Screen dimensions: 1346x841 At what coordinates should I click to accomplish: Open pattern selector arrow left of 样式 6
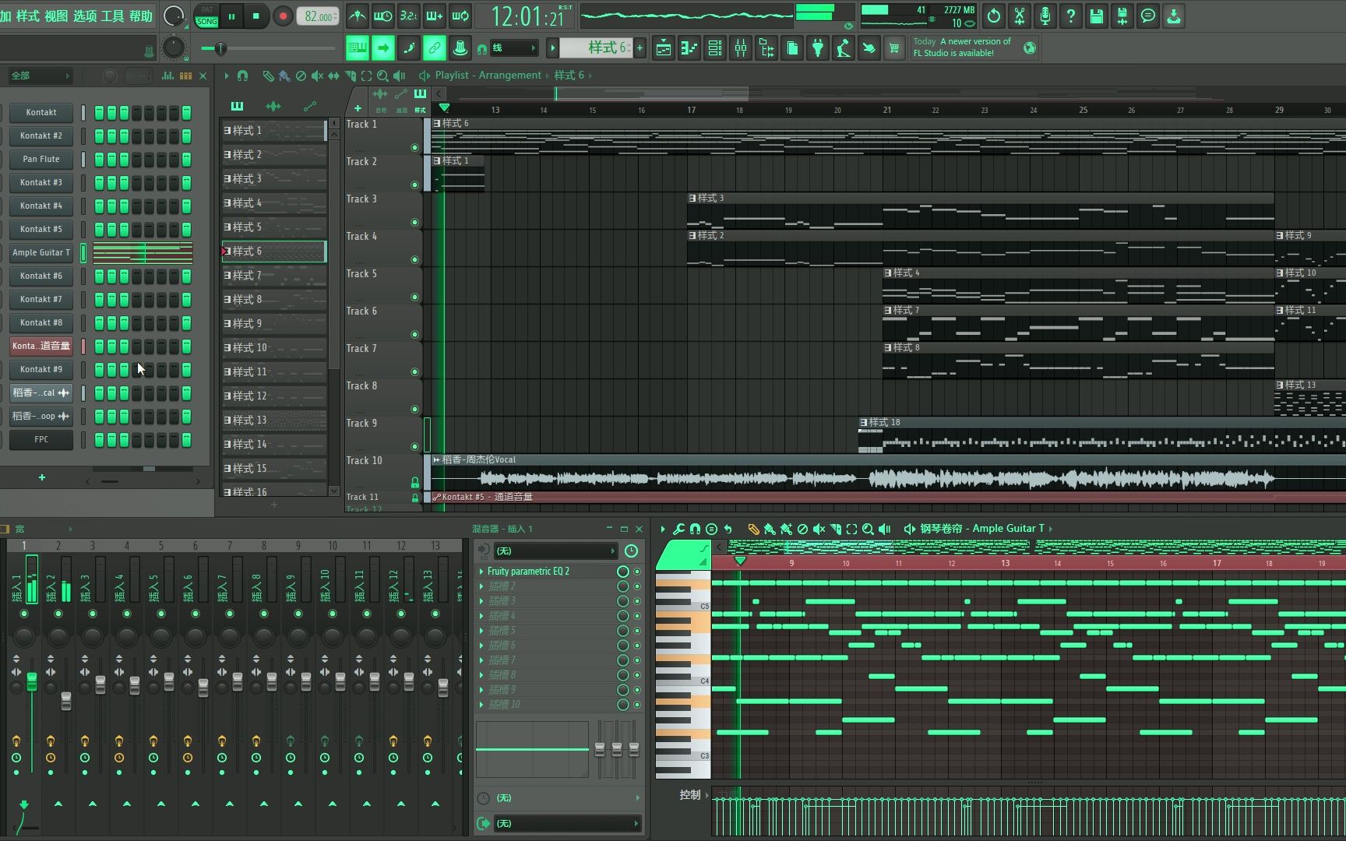tap(552, 48)
